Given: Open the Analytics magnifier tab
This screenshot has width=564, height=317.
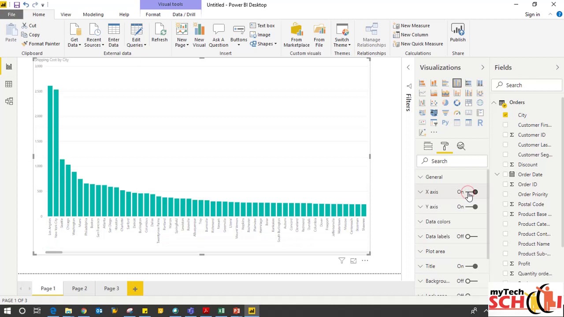Looking at the screenshot, I should [461, 146].
